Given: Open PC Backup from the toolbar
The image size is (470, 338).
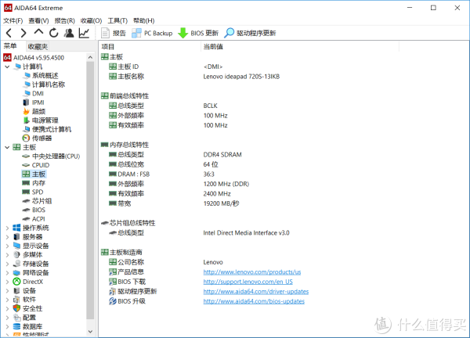Looking at the screenshot, I should pos(152,33).
